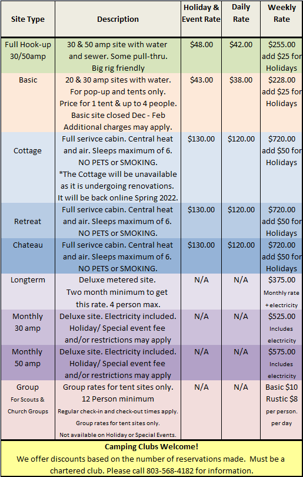Click the Camping Clubs Welcome banner heading
Image resolution: width=303 pixels, height=477 pixels.
pos(152,446)
